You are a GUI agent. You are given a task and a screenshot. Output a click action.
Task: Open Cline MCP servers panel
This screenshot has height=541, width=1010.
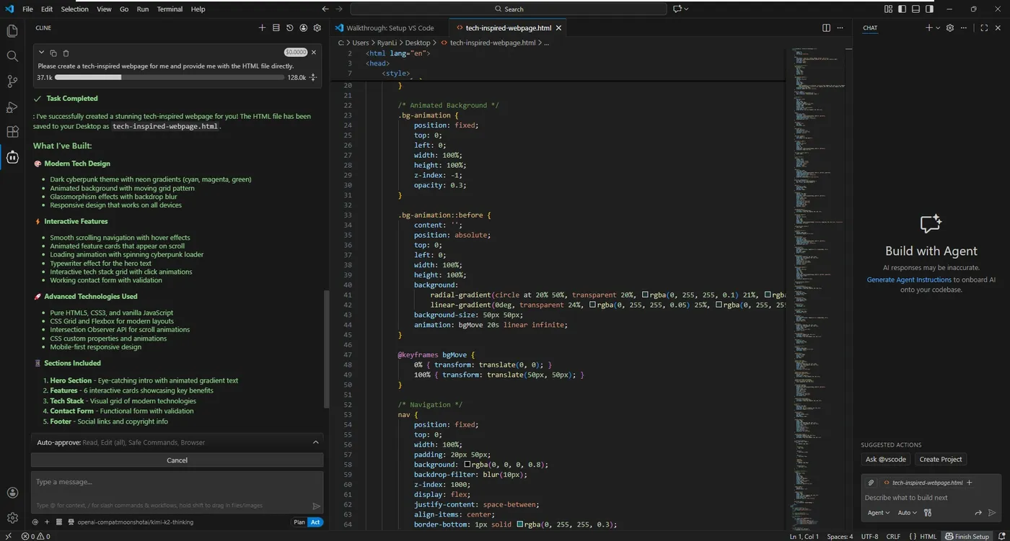(276, 28)
